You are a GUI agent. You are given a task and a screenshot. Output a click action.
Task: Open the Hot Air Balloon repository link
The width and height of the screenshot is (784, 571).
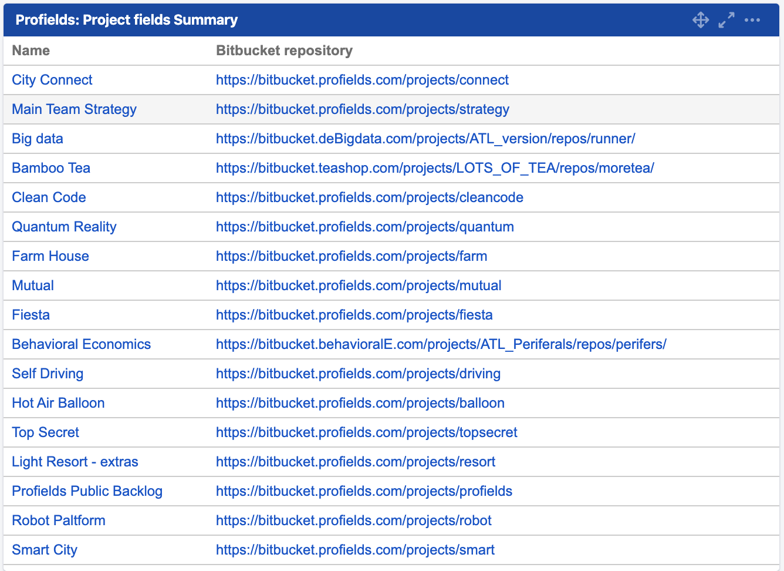click(x=360, y=403)
